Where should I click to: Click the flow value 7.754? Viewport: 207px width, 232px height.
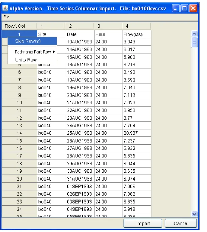(137, 125)
